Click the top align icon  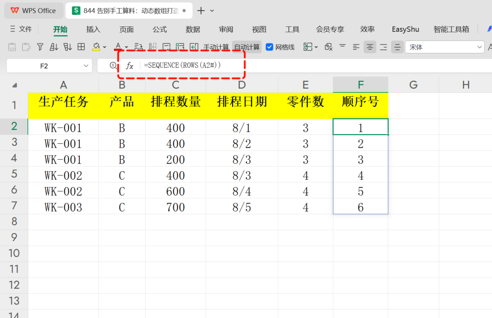342,47
